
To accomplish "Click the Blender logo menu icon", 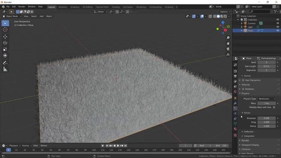I will coord(4,7).
